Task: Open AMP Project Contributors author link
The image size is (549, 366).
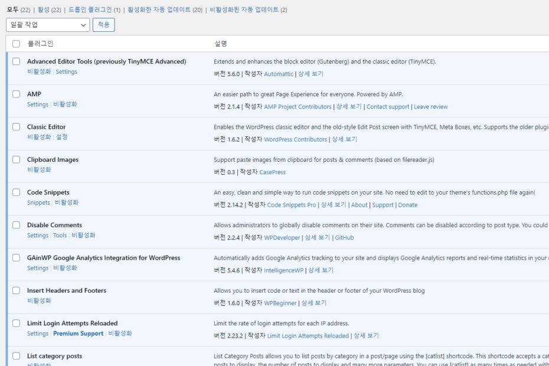Action: pos(298,107)
